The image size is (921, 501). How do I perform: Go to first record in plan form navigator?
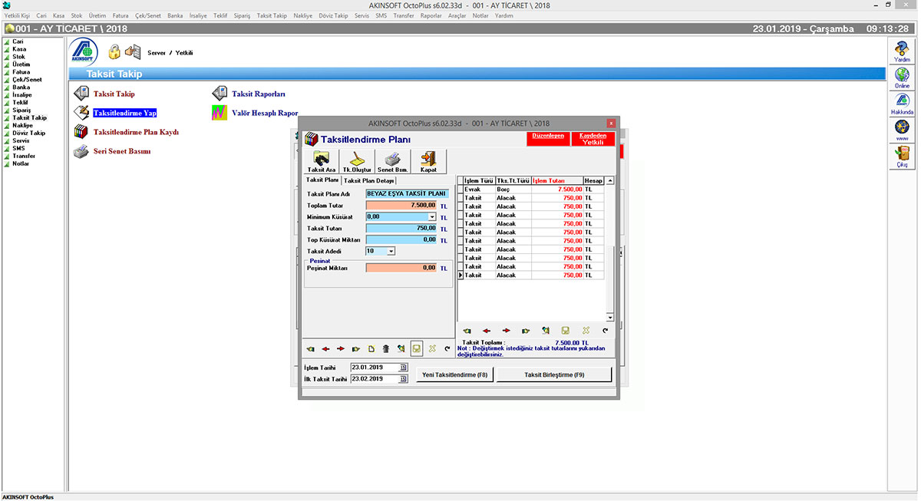tap(309, 348)
